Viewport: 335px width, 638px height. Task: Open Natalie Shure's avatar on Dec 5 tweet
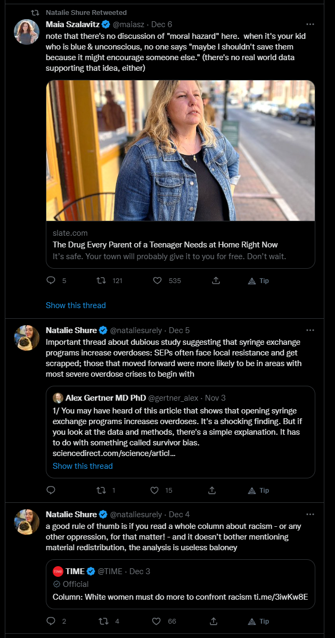(27, 338)
